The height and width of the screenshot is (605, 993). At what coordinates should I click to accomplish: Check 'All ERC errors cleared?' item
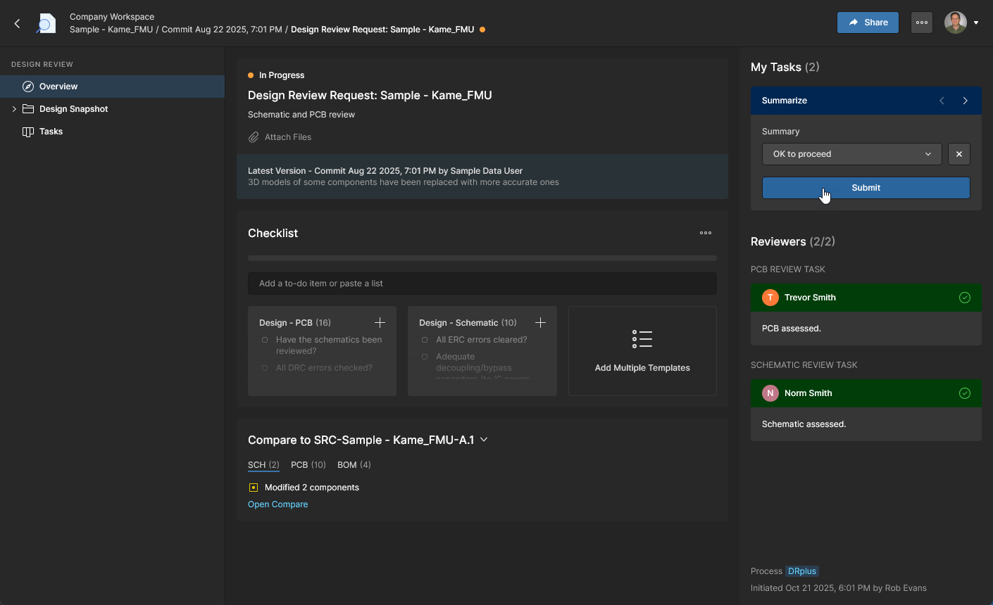coord(425,340)
